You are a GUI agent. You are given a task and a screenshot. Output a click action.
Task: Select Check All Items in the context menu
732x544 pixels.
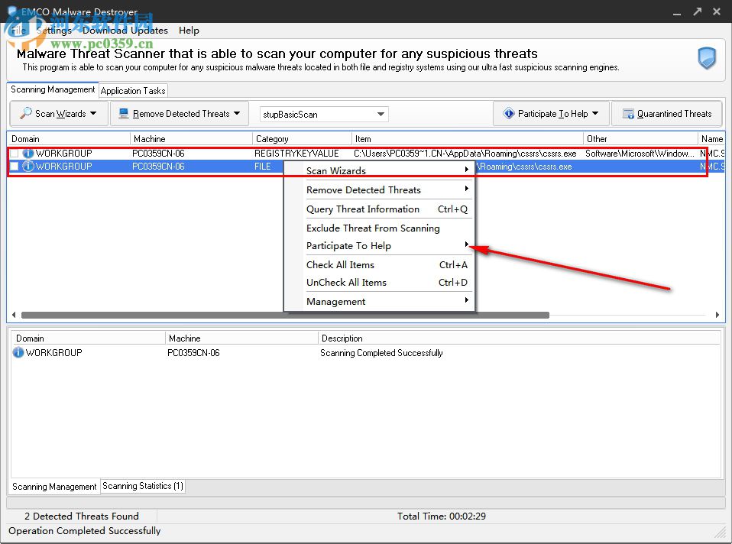340,264
